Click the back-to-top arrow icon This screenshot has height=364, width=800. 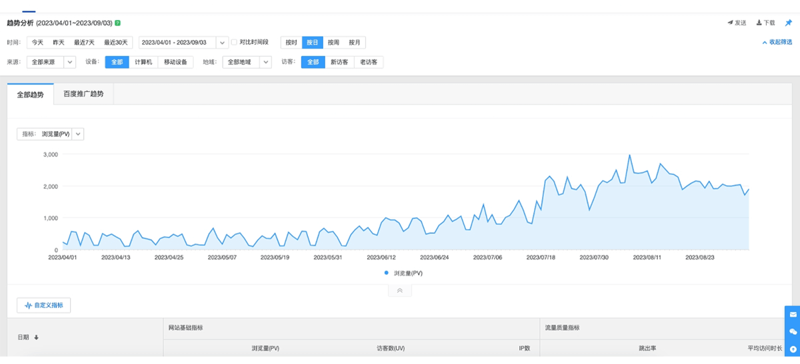click(x=793, y=349)
